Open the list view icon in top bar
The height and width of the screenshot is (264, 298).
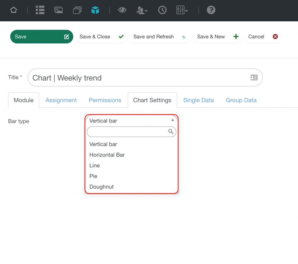tap(40, 10)
